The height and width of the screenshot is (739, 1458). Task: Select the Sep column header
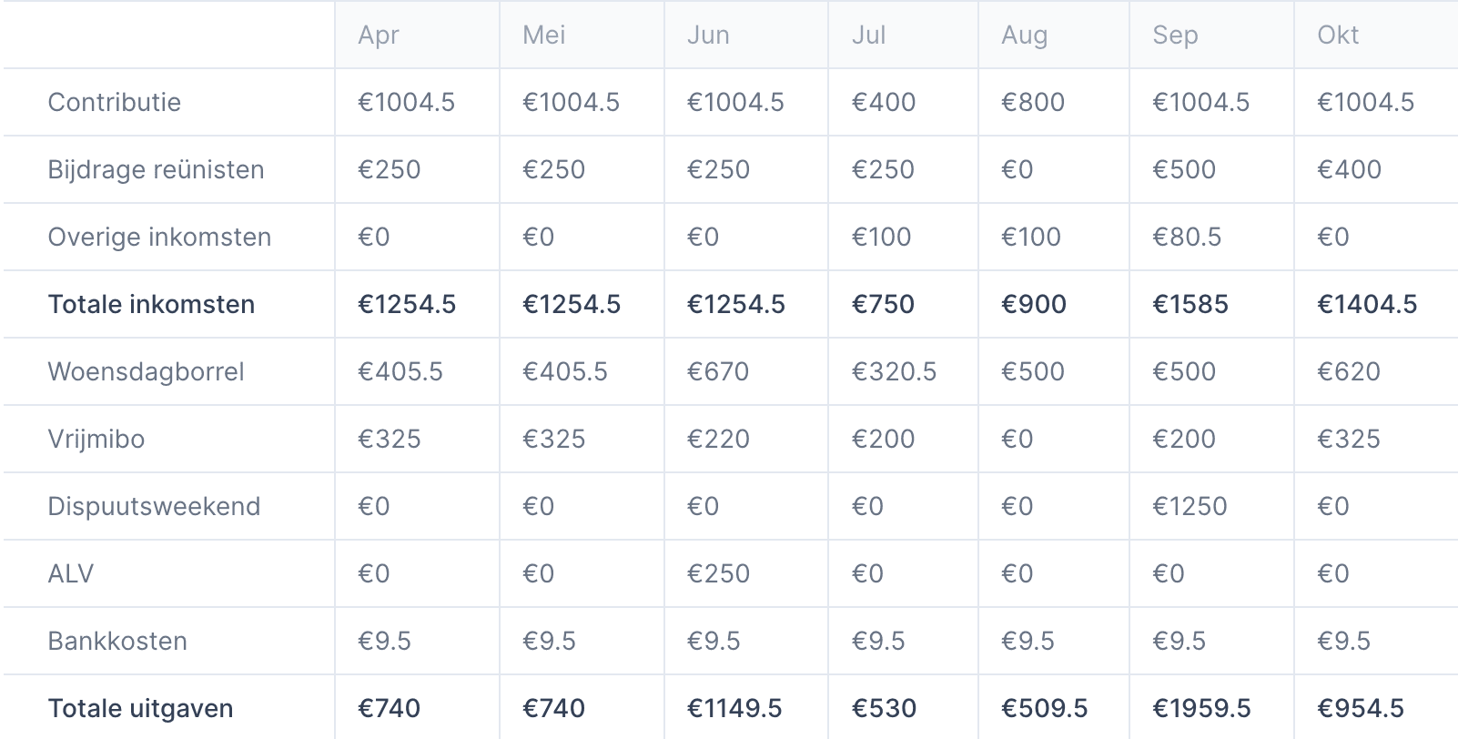coord(1175,35)
